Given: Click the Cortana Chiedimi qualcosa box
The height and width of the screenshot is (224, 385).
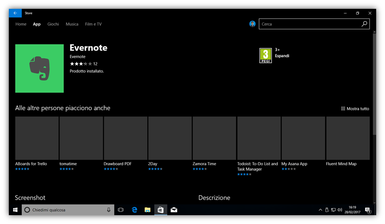Looking at the screenshot, I should click(x=68, y=210).
